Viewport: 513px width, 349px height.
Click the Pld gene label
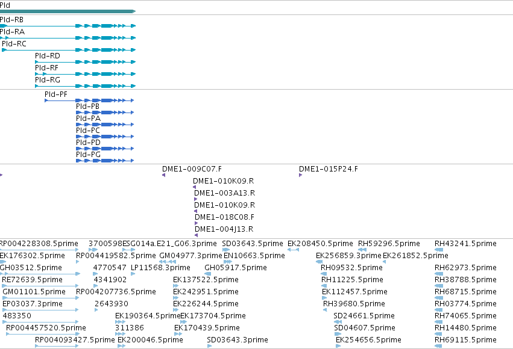(x=5, y=5)
